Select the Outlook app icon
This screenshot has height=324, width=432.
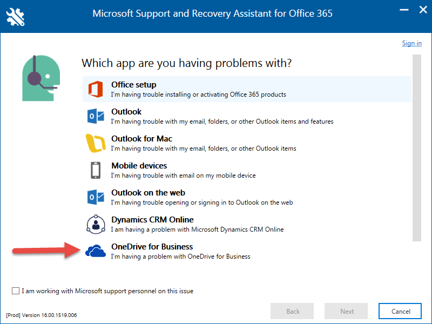point(96,116)
